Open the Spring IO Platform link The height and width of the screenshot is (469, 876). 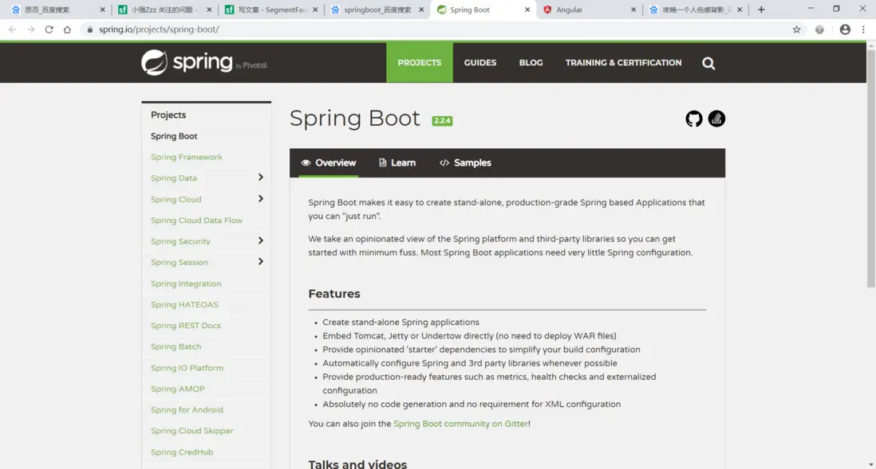(x=187, y=368)
